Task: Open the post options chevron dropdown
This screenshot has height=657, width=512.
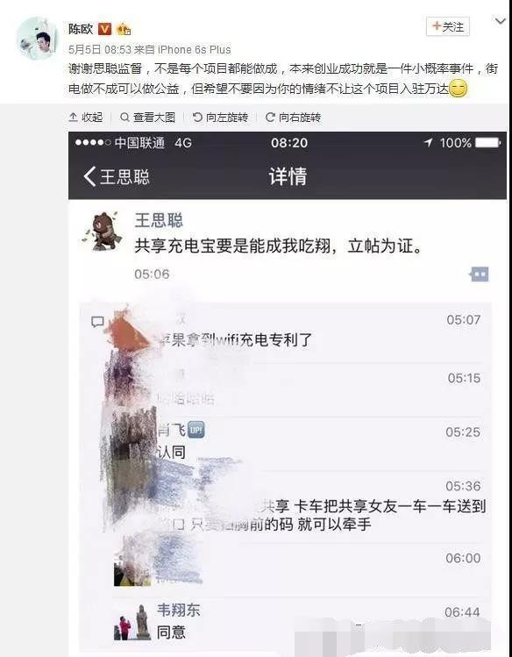Action: coord(501,21)
